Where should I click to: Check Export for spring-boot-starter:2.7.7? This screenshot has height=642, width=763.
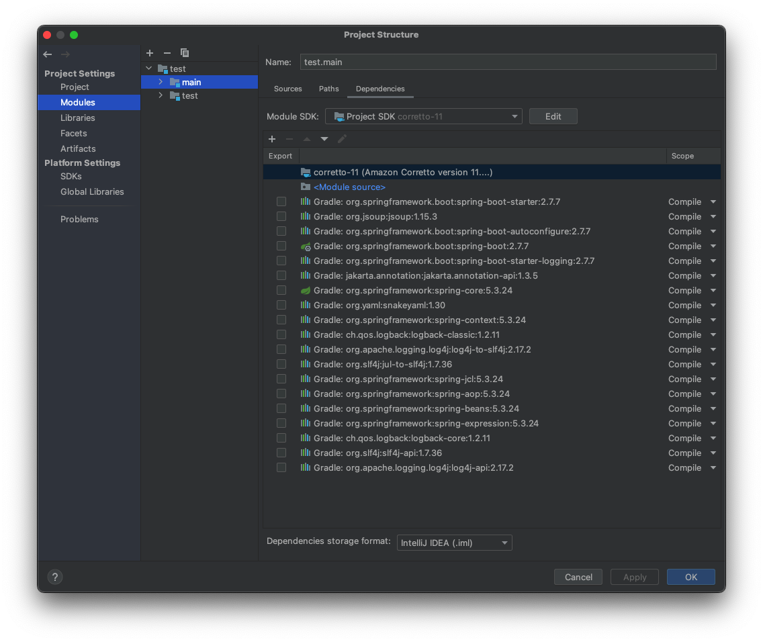[x=281, y=201]
